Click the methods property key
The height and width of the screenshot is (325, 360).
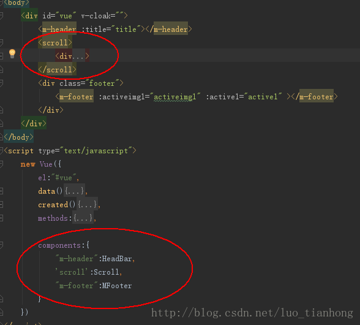click(x=53, y=218)
